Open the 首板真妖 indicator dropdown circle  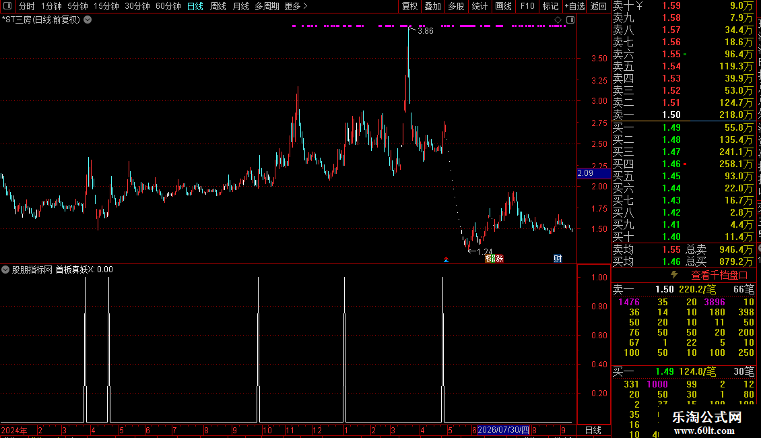[5, 270]
